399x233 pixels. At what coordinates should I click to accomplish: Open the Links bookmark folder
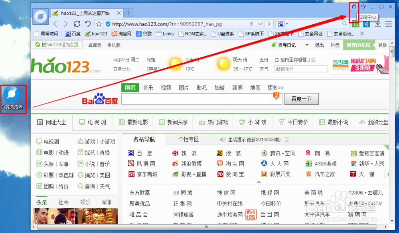[x=165, y=33]
